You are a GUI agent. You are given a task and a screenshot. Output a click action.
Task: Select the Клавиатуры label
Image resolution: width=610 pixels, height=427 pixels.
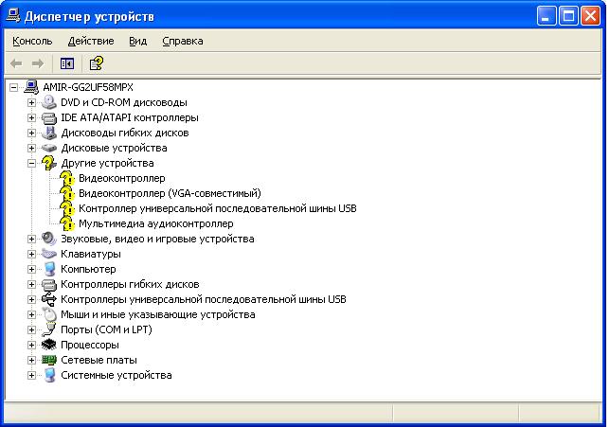click(x=91, y=254)
